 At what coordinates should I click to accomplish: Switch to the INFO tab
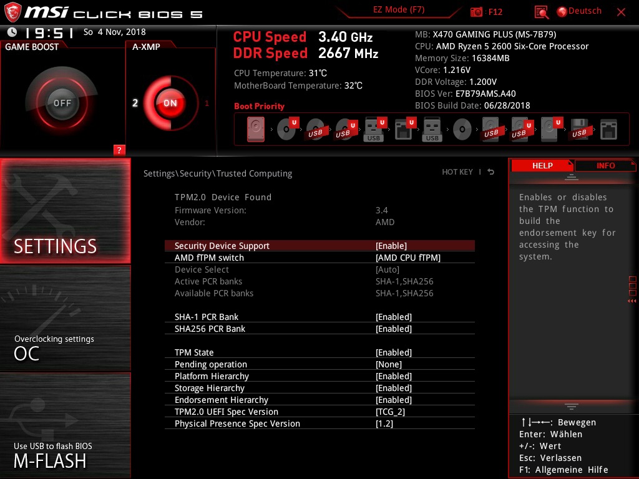tap(605, 166)
